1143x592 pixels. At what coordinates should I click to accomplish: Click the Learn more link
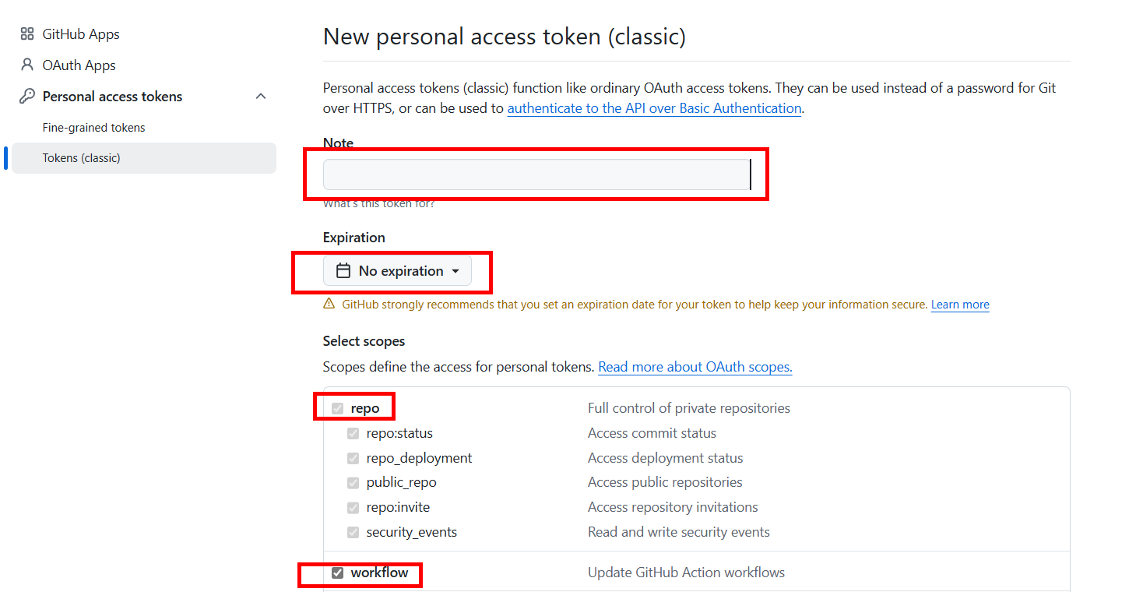960,305
